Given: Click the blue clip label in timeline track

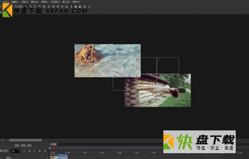Looking at the screenshot, I should (x=63, y=157).
